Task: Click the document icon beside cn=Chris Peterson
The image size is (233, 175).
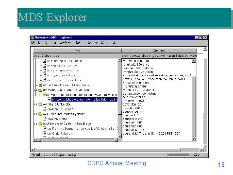Action: click(45, 133)
